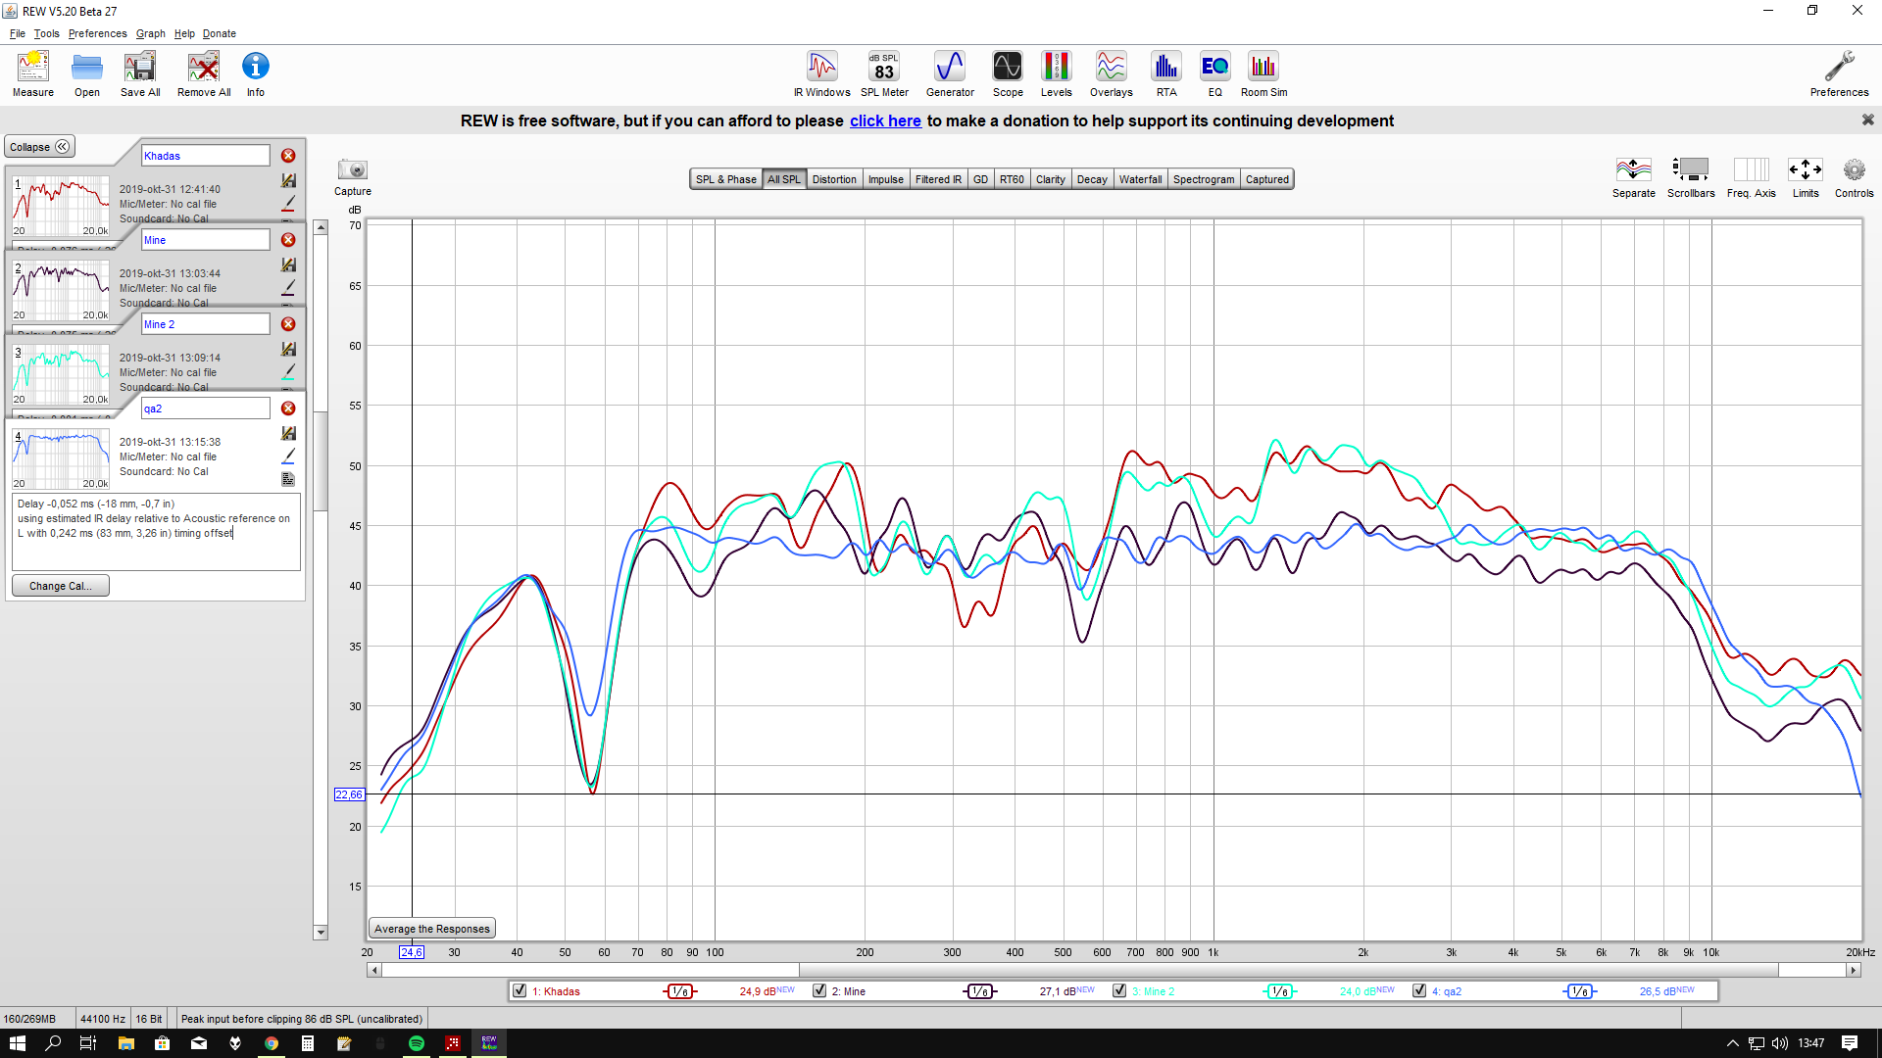
Task: Open notes icon for qa2 measurement
Action: coord(288,479)
